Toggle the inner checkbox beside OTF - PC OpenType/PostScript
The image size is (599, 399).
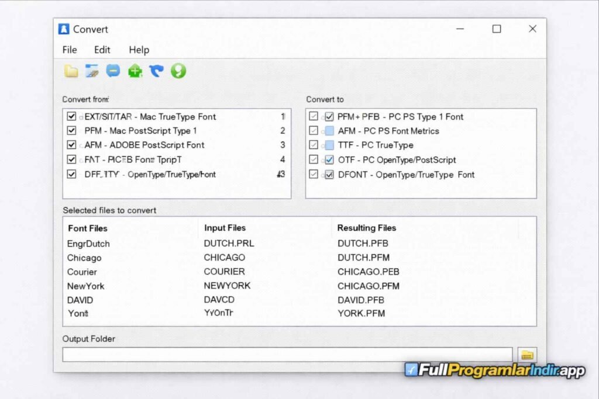click(329, 159)
